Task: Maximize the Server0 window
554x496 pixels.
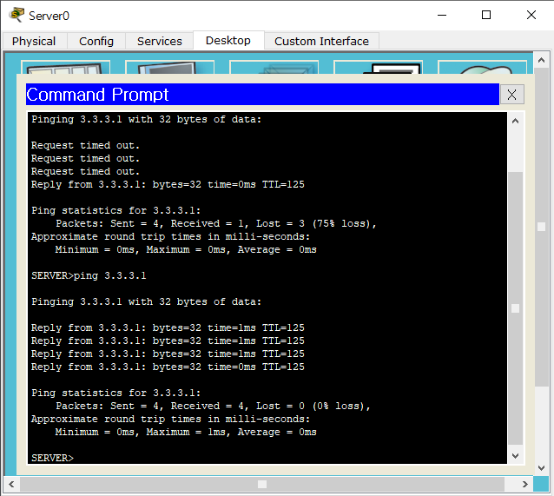Action: coord(486,15)
